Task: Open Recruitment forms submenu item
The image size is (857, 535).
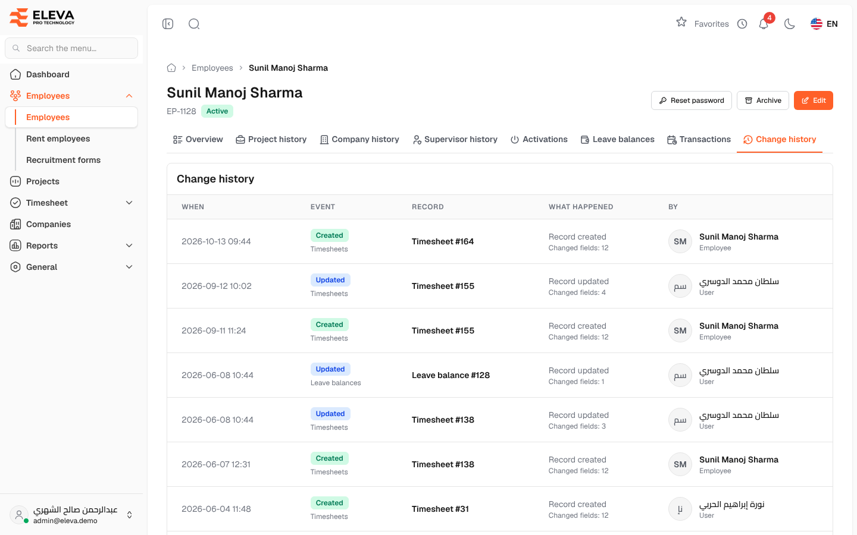Action: 64,160
